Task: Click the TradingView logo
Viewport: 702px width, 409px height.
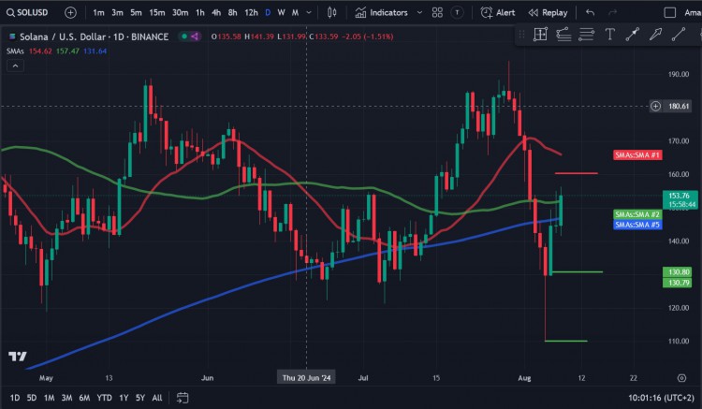Action: 18,357
